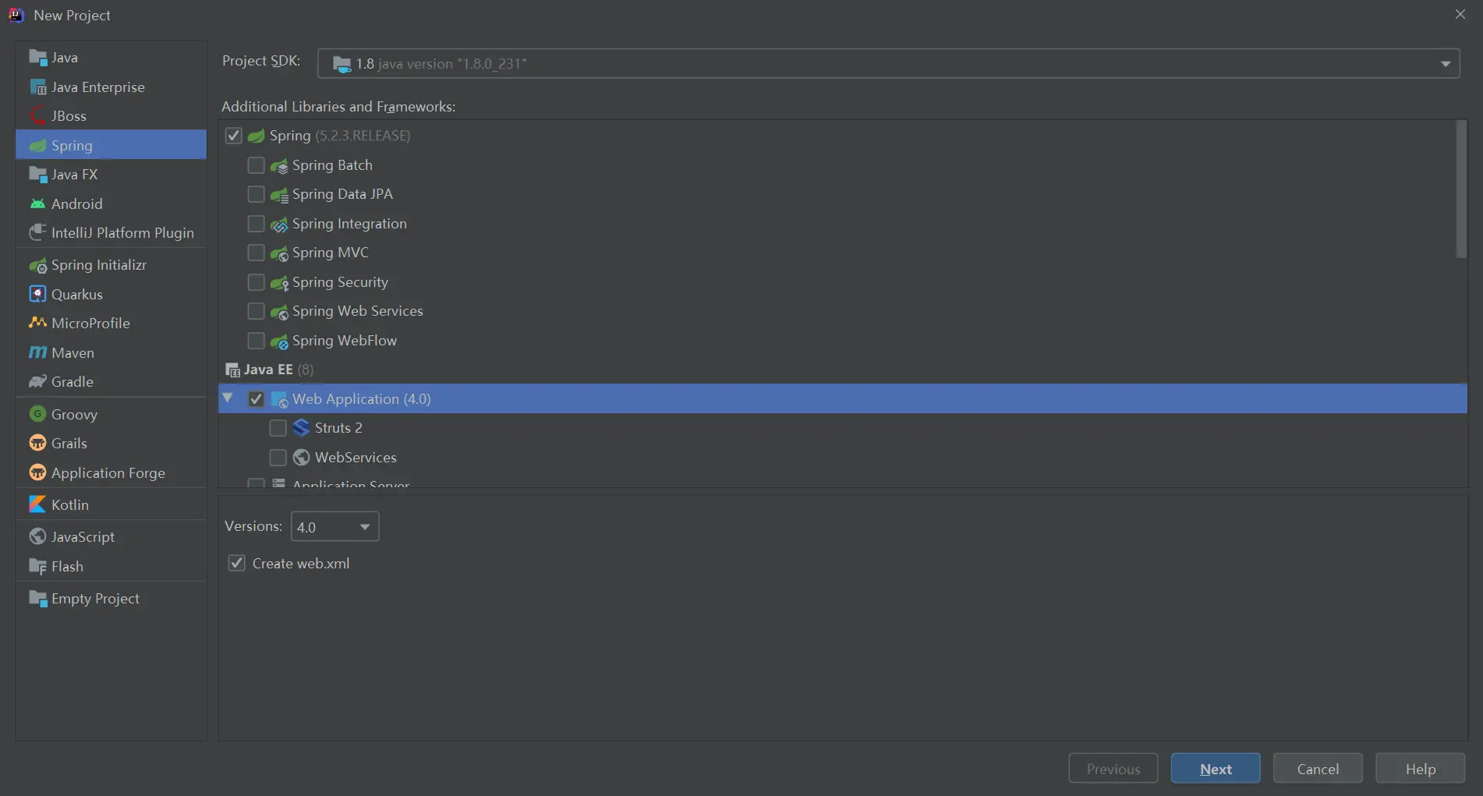
Task: Click the Next button
Action: pos(1216,769)
